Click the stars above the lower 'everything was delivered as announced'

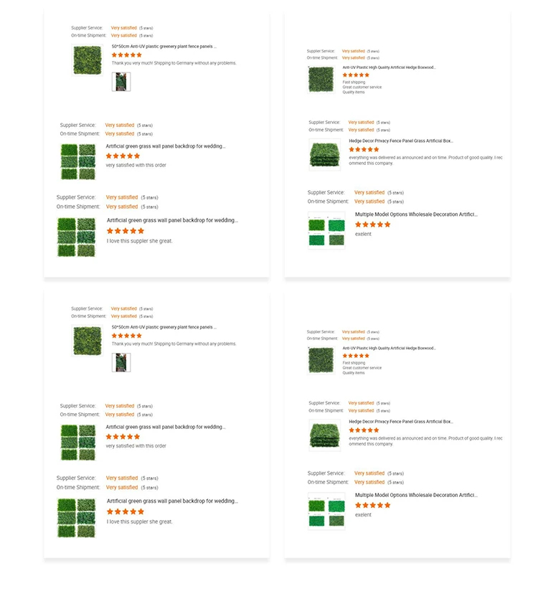pyautogui.click(x=364, y=430)
